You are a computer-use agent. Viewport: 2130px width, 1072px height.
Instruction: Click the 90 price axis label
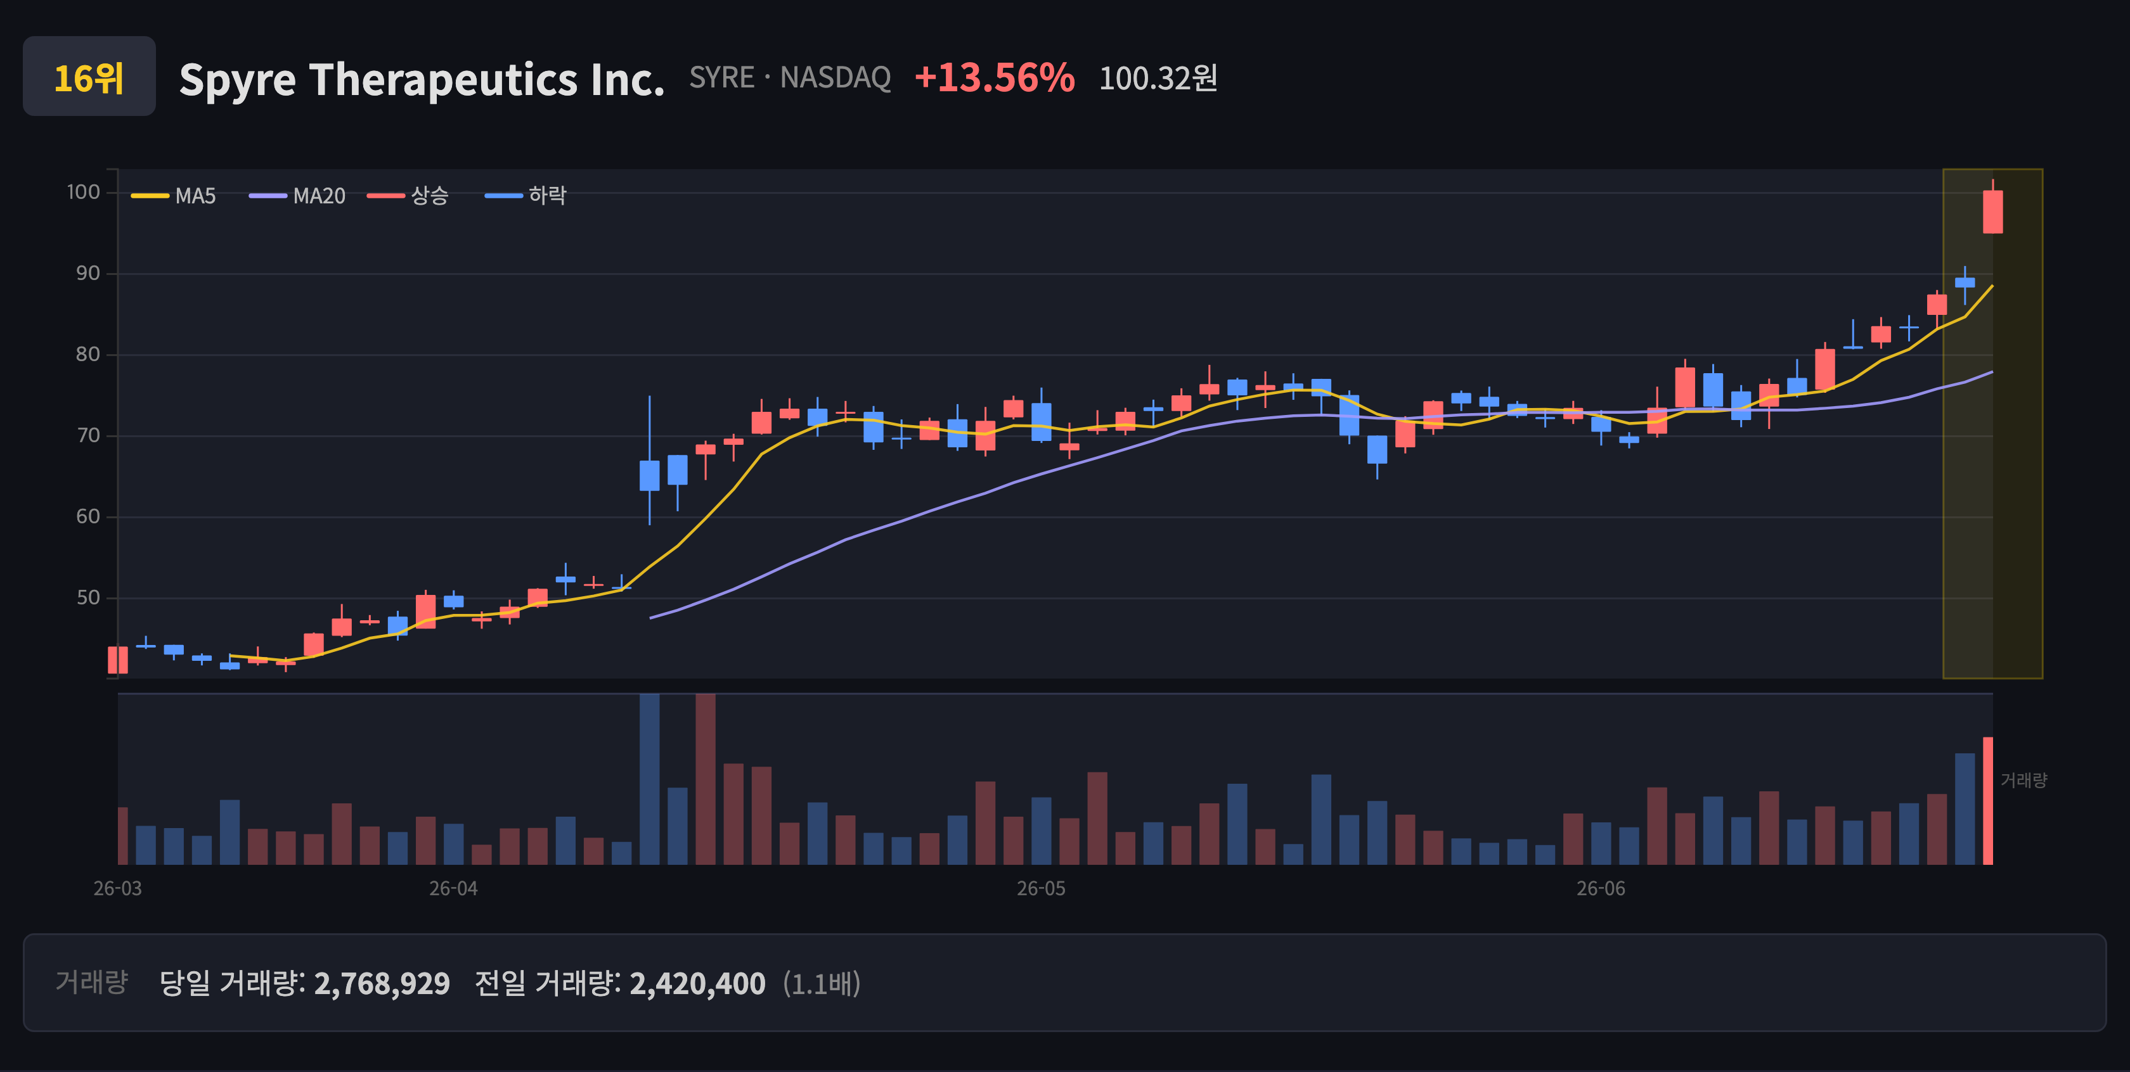click(87, 274)
